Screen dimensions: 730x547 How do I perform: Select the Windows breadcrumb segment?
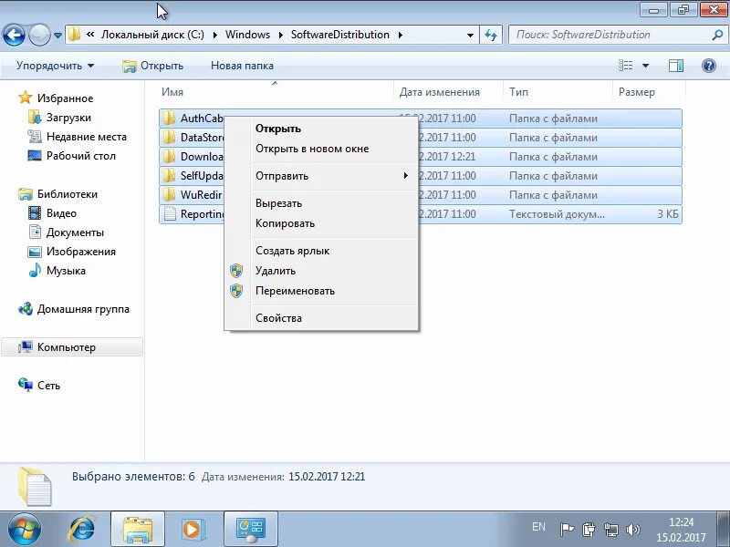(x=247, y=35)
